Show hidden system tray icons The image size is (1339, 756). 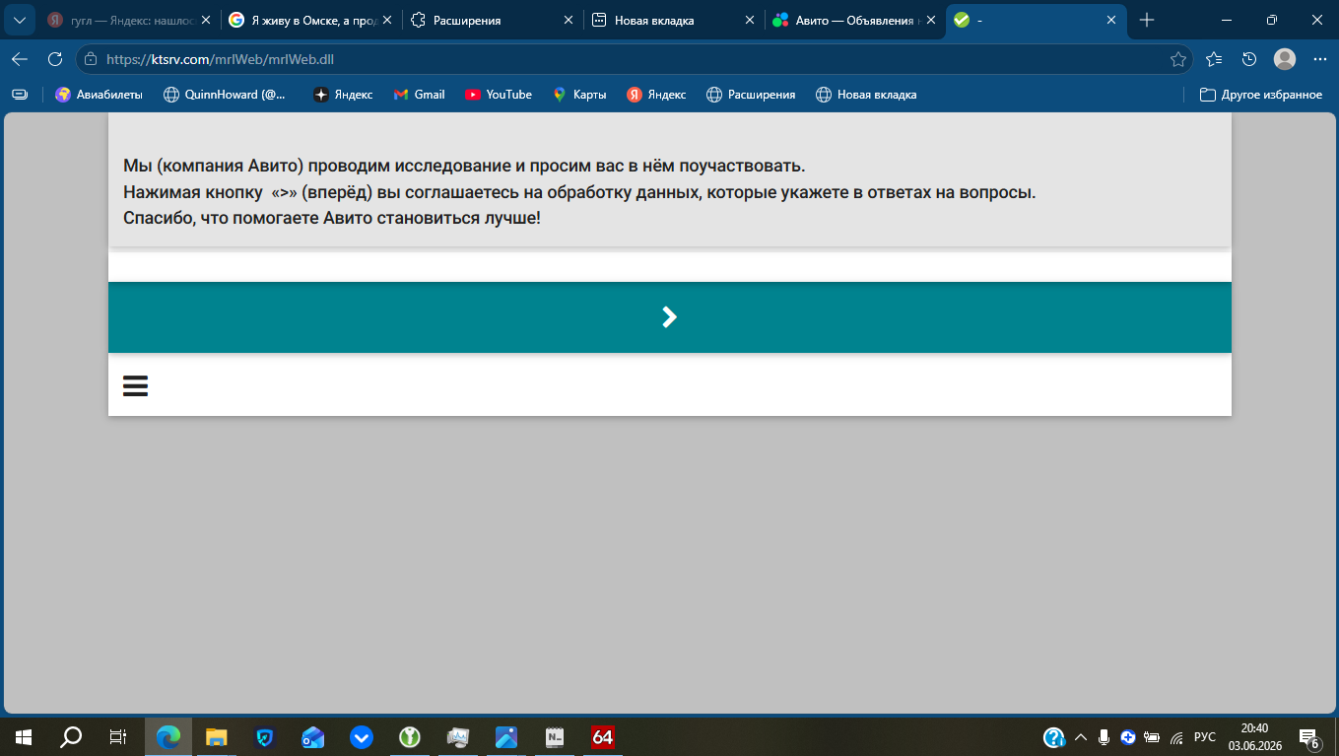[1081, 737]
